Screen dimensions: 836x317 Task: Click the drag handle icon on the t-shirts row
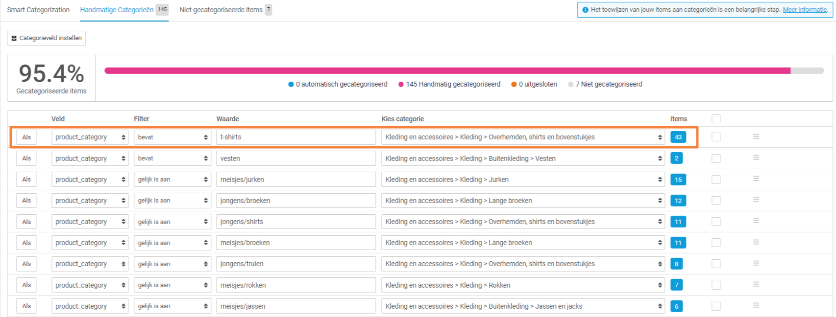tap(756, 136)
